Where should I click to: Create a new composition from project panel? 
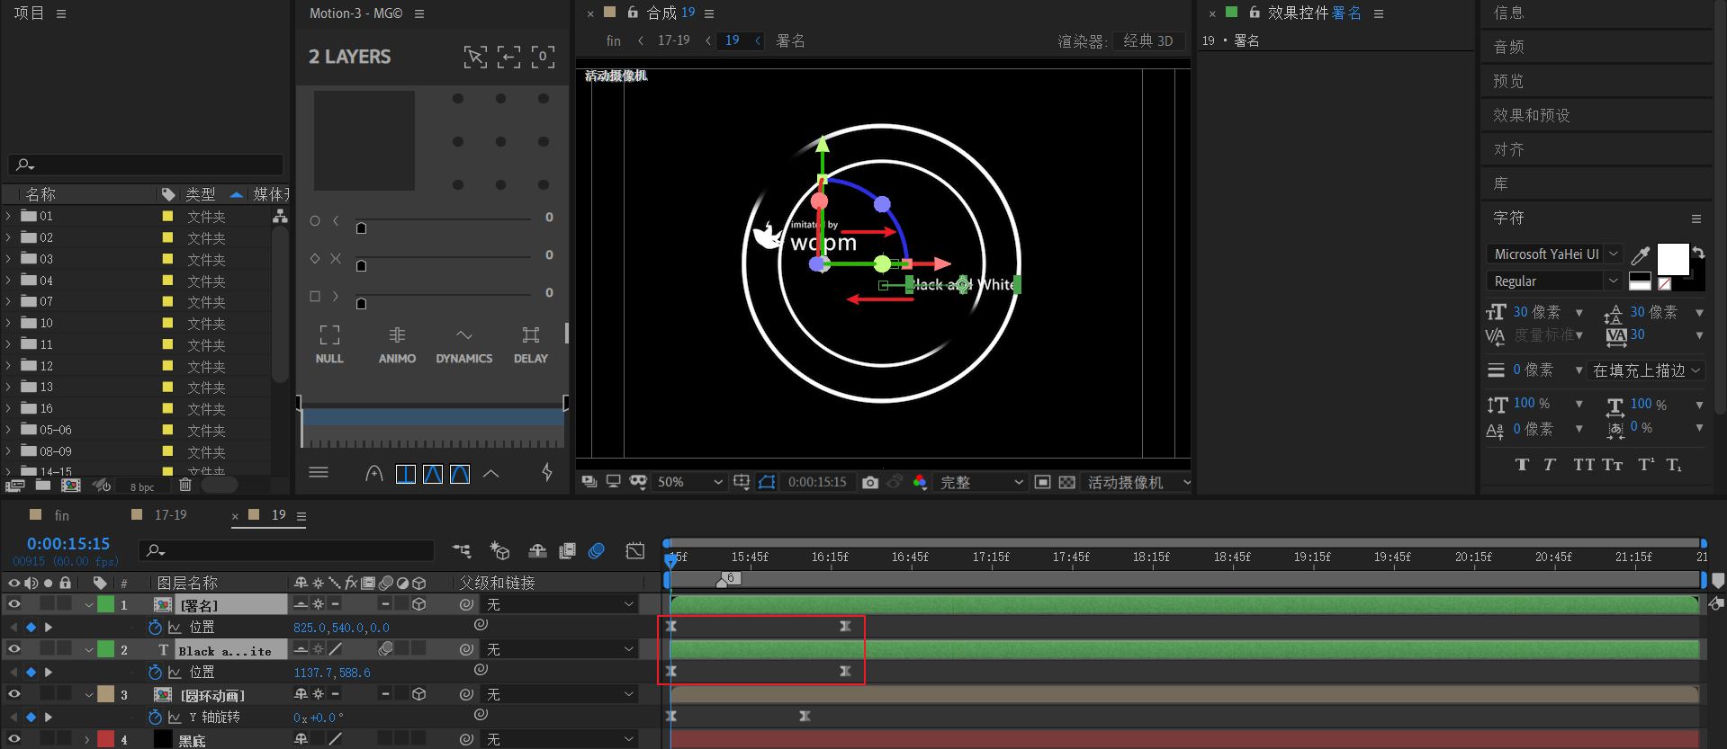pos(71,485)
